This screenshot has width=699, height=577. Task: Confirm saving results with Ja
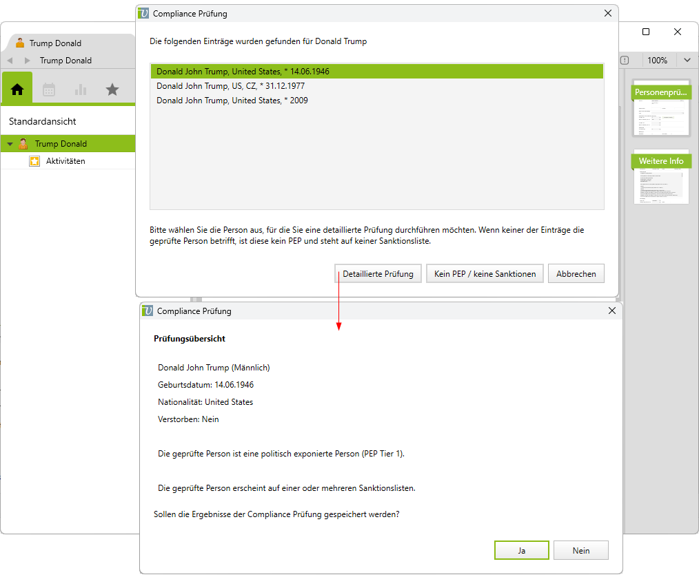[522, 550]
